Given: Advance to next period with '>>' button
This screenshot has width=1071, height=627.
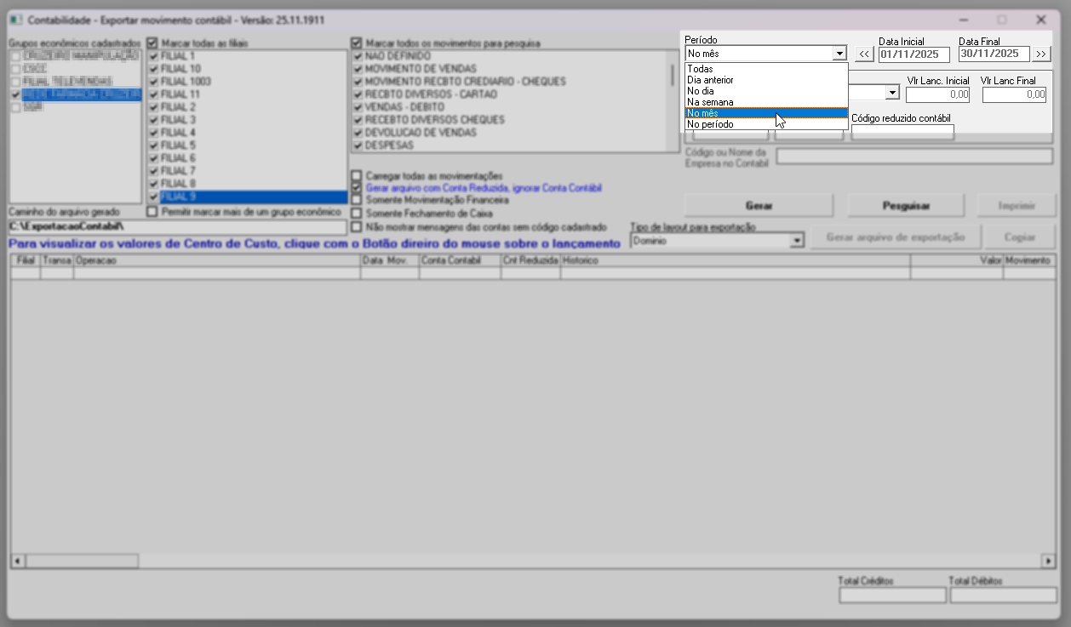Looking at the screenshot, I should (1042, 54).
